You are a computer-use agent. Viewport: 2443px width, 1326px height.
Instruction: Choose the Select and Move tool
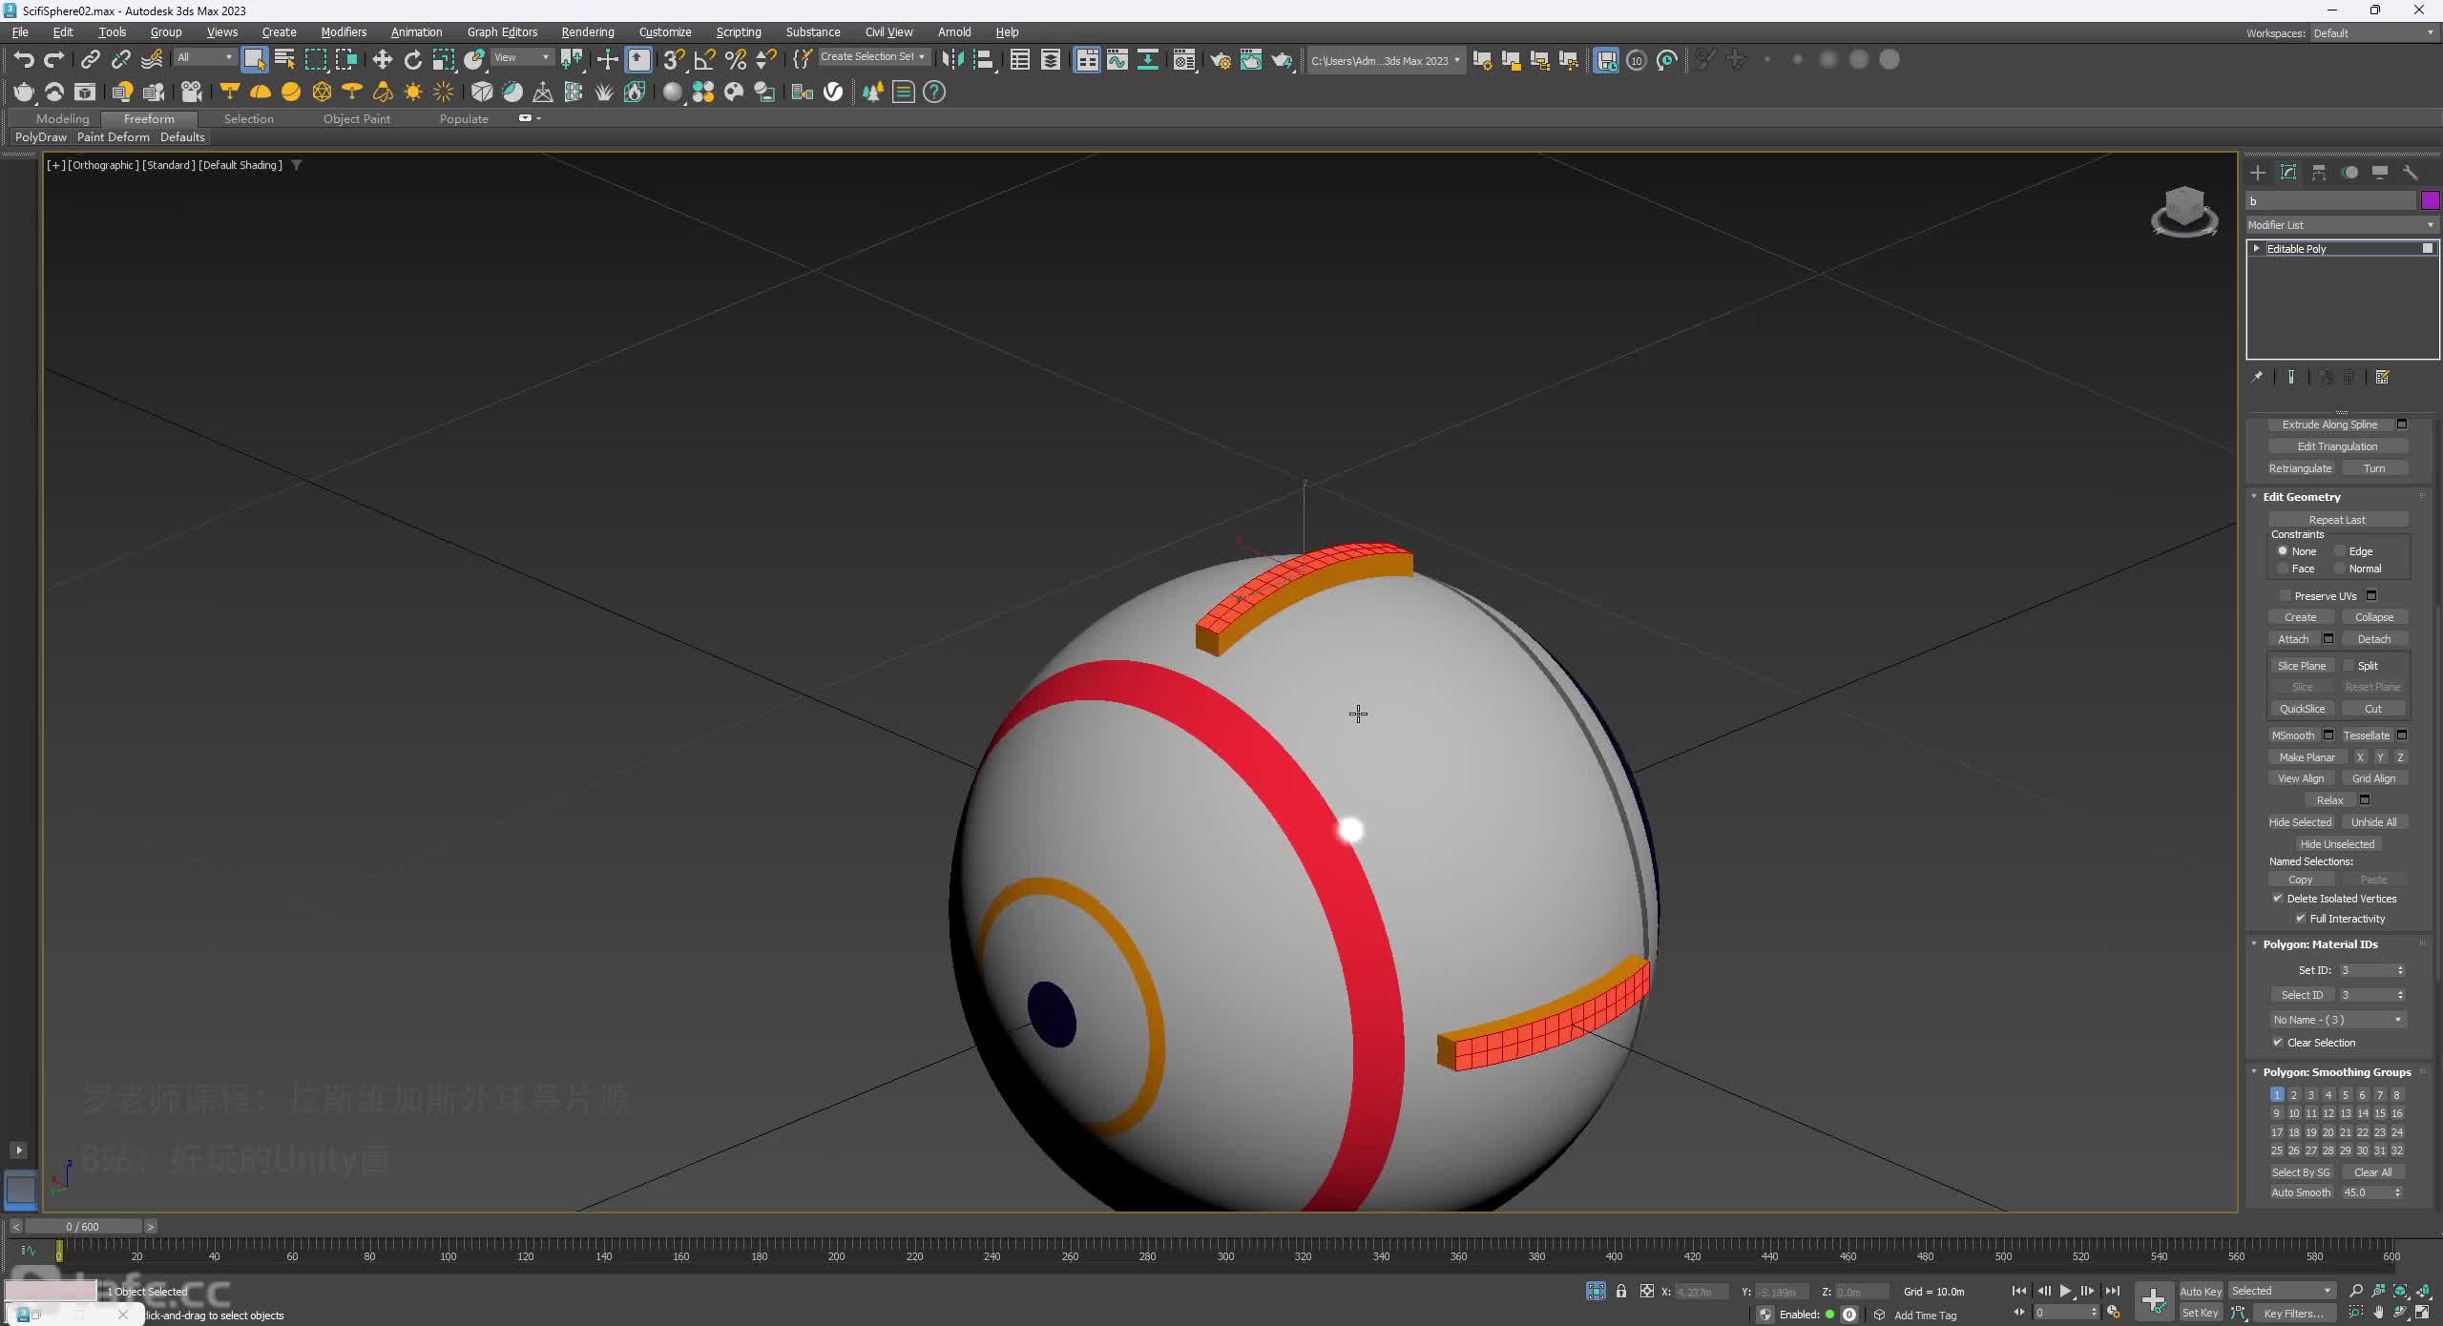pyautogui.click(x=382, y=60)
